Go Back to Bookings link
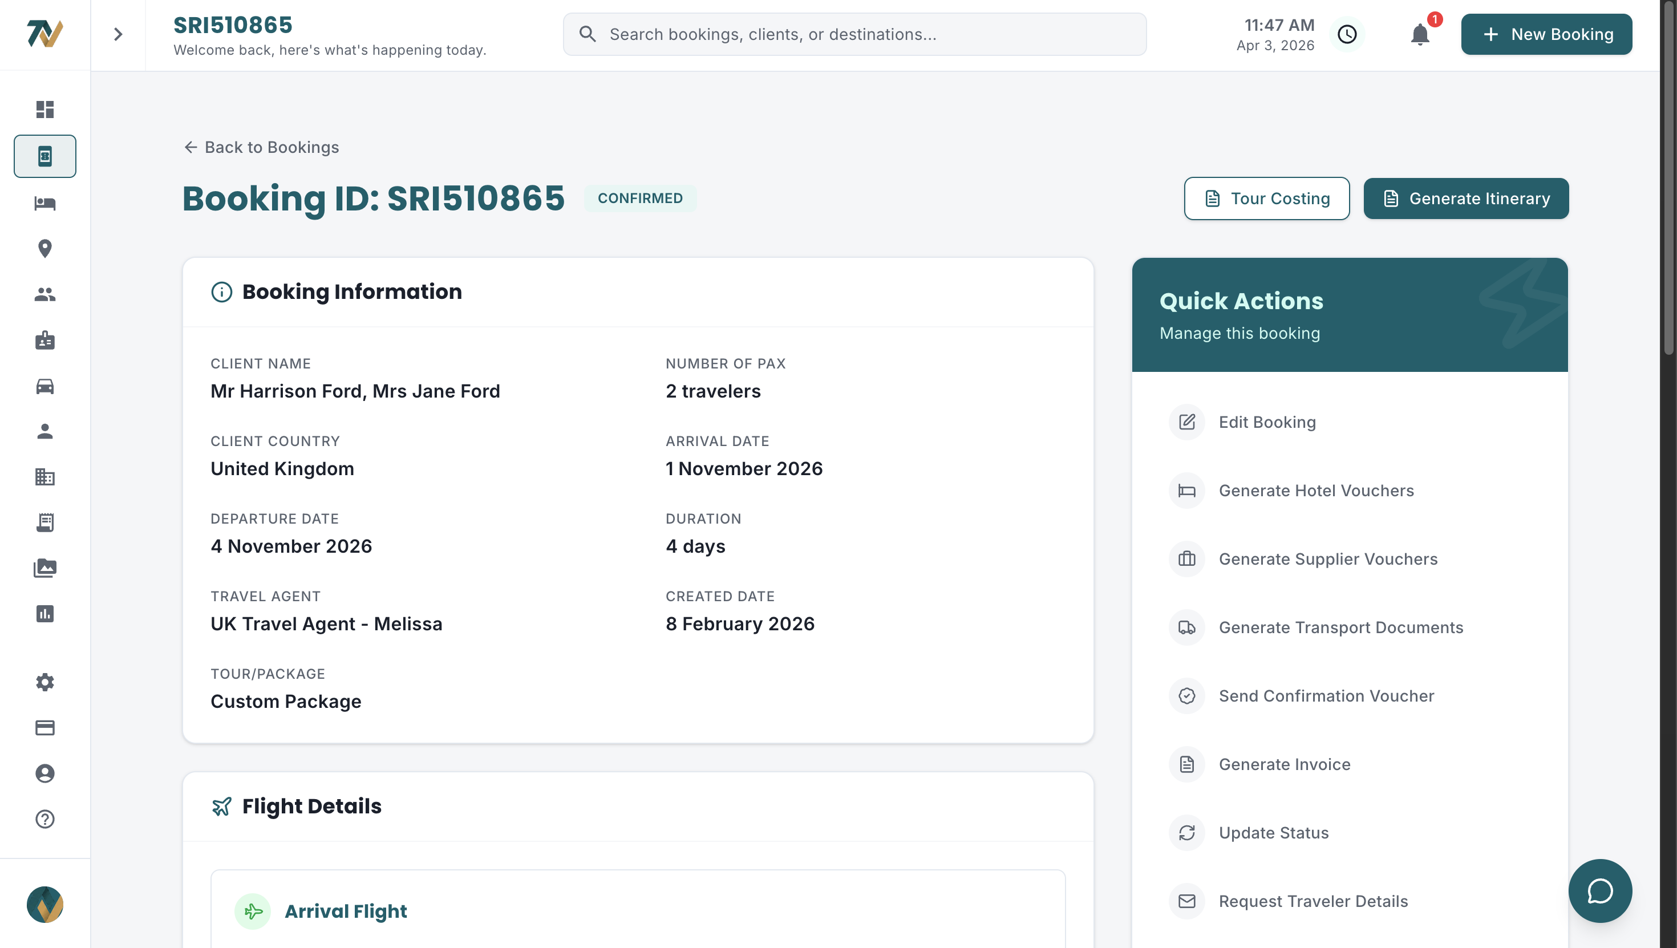The width and height of the screenshot is (1677, 948). 261,147
